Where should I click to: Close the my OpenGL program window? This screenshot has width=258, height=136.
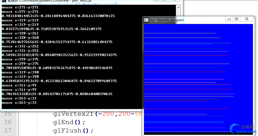(x=247, y=19)
